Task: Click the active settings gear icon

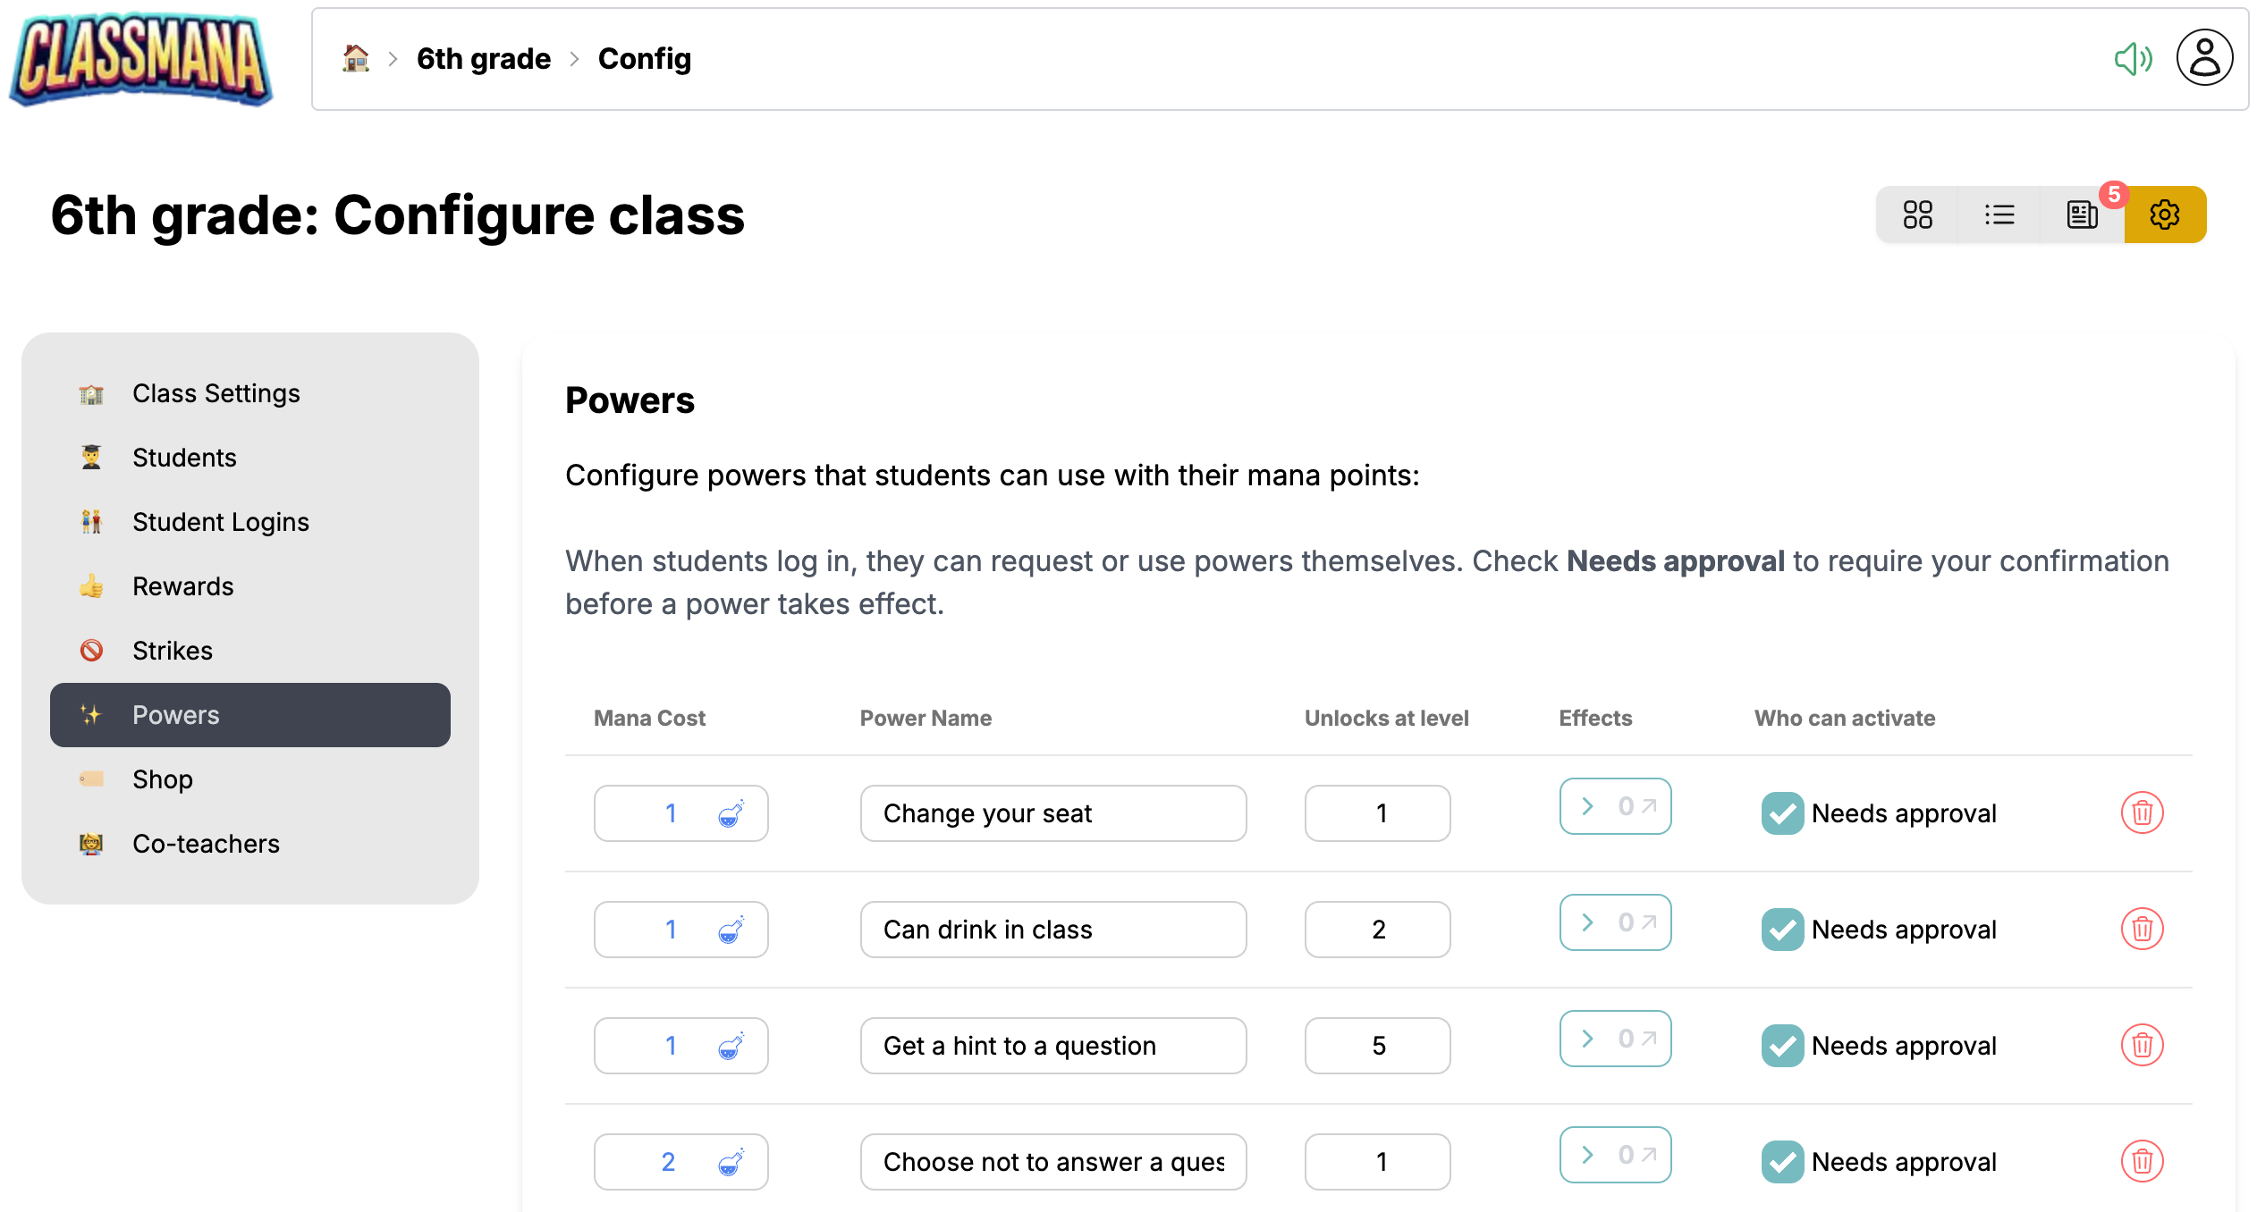Action: tap(2164, 215)
